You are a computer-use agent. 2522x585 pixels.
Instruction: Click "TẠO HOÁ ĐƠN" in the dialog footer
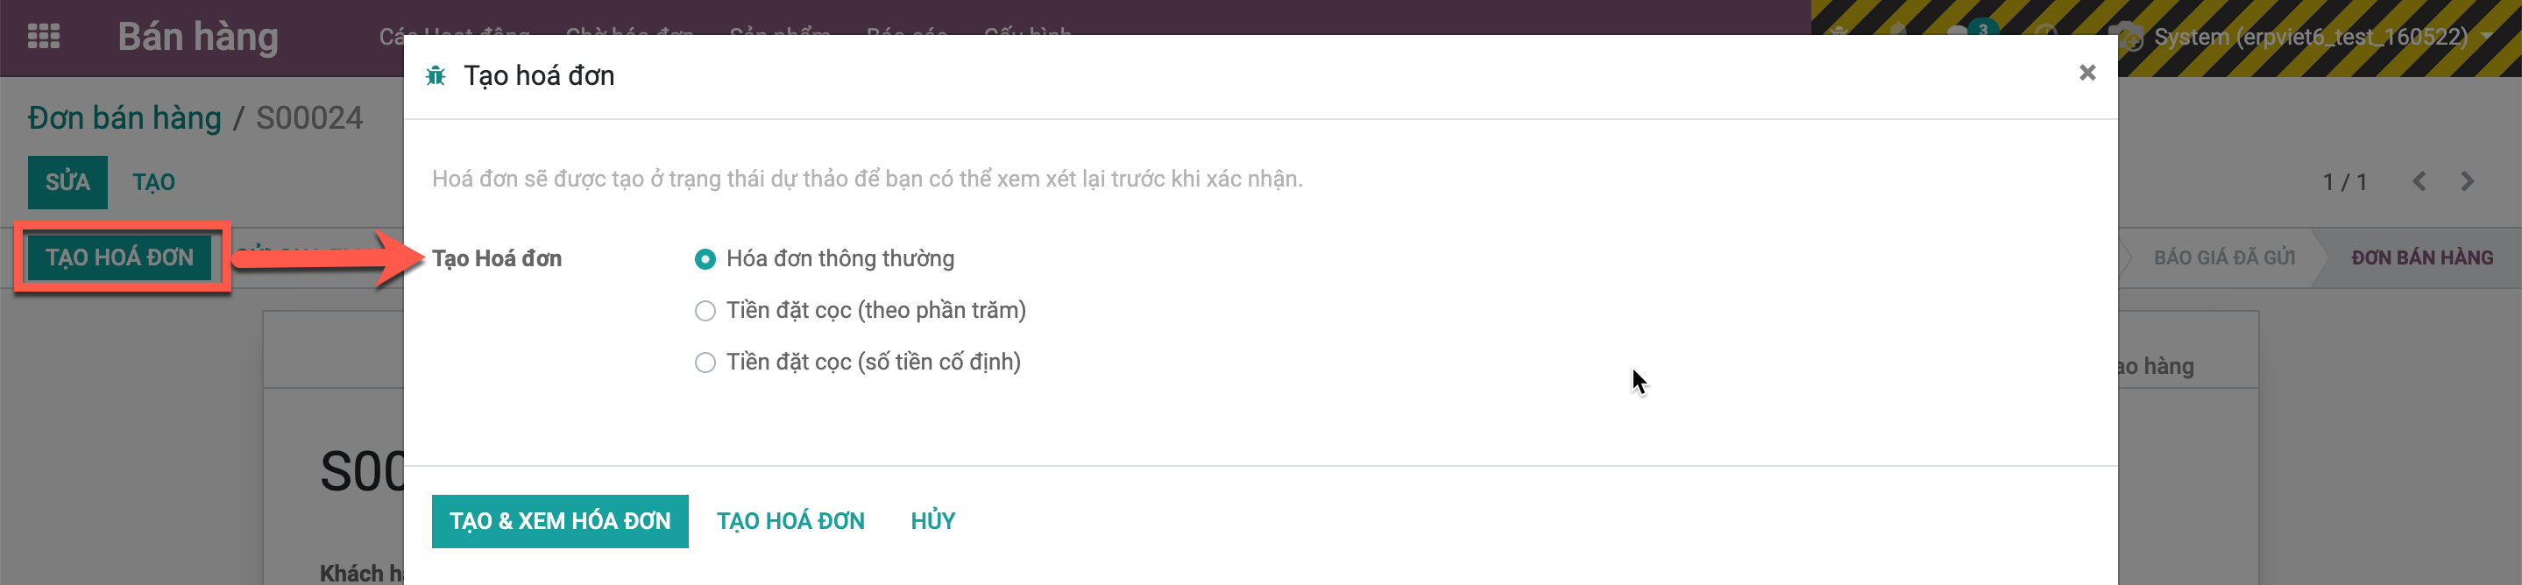click(790, 521)
